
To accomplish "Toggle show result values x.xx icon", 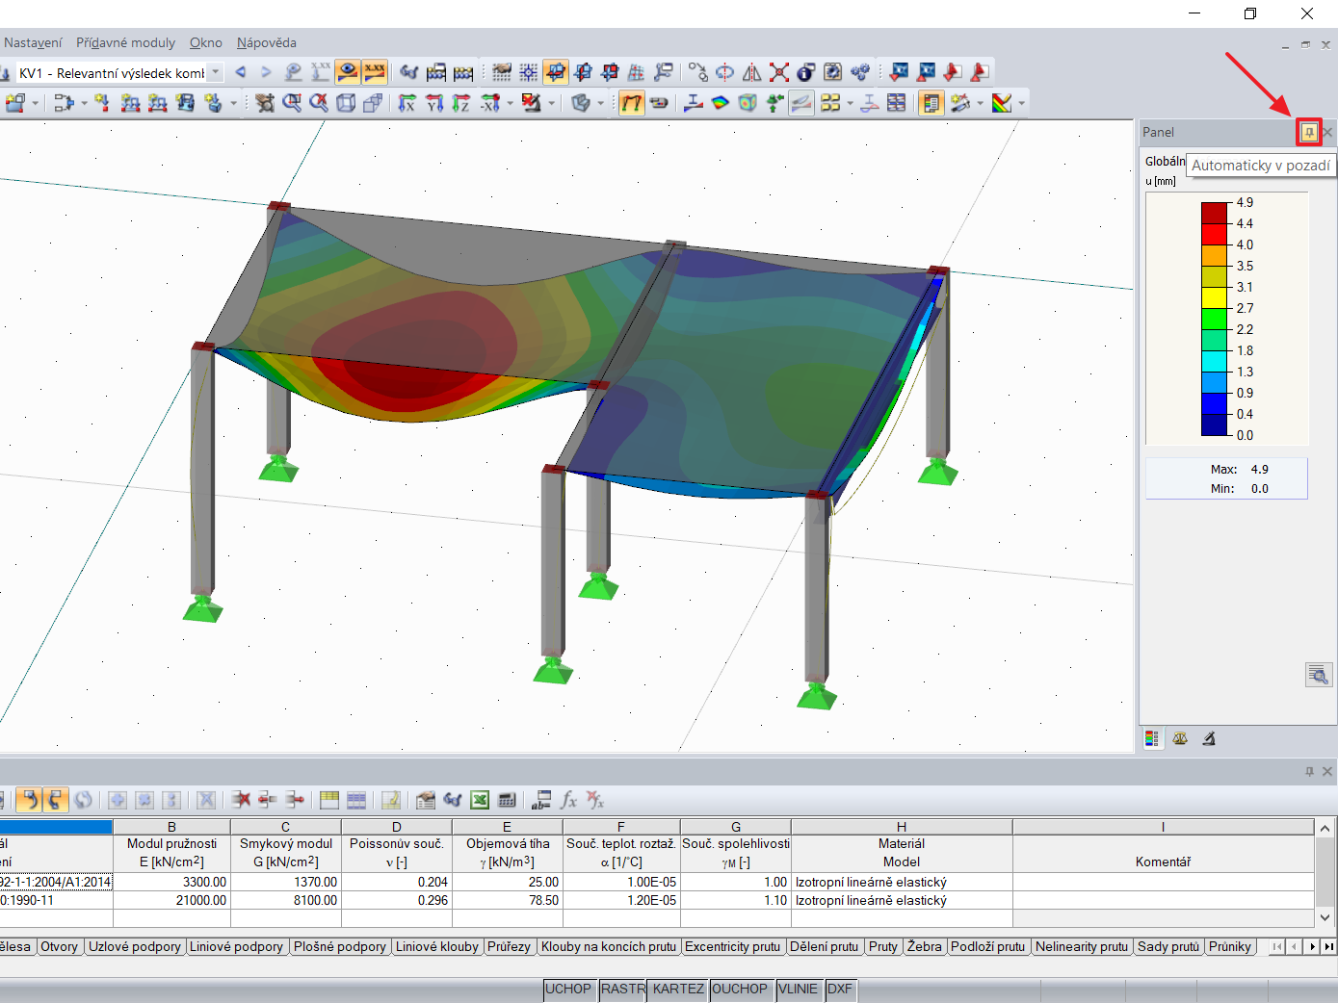I will (374, 72).
